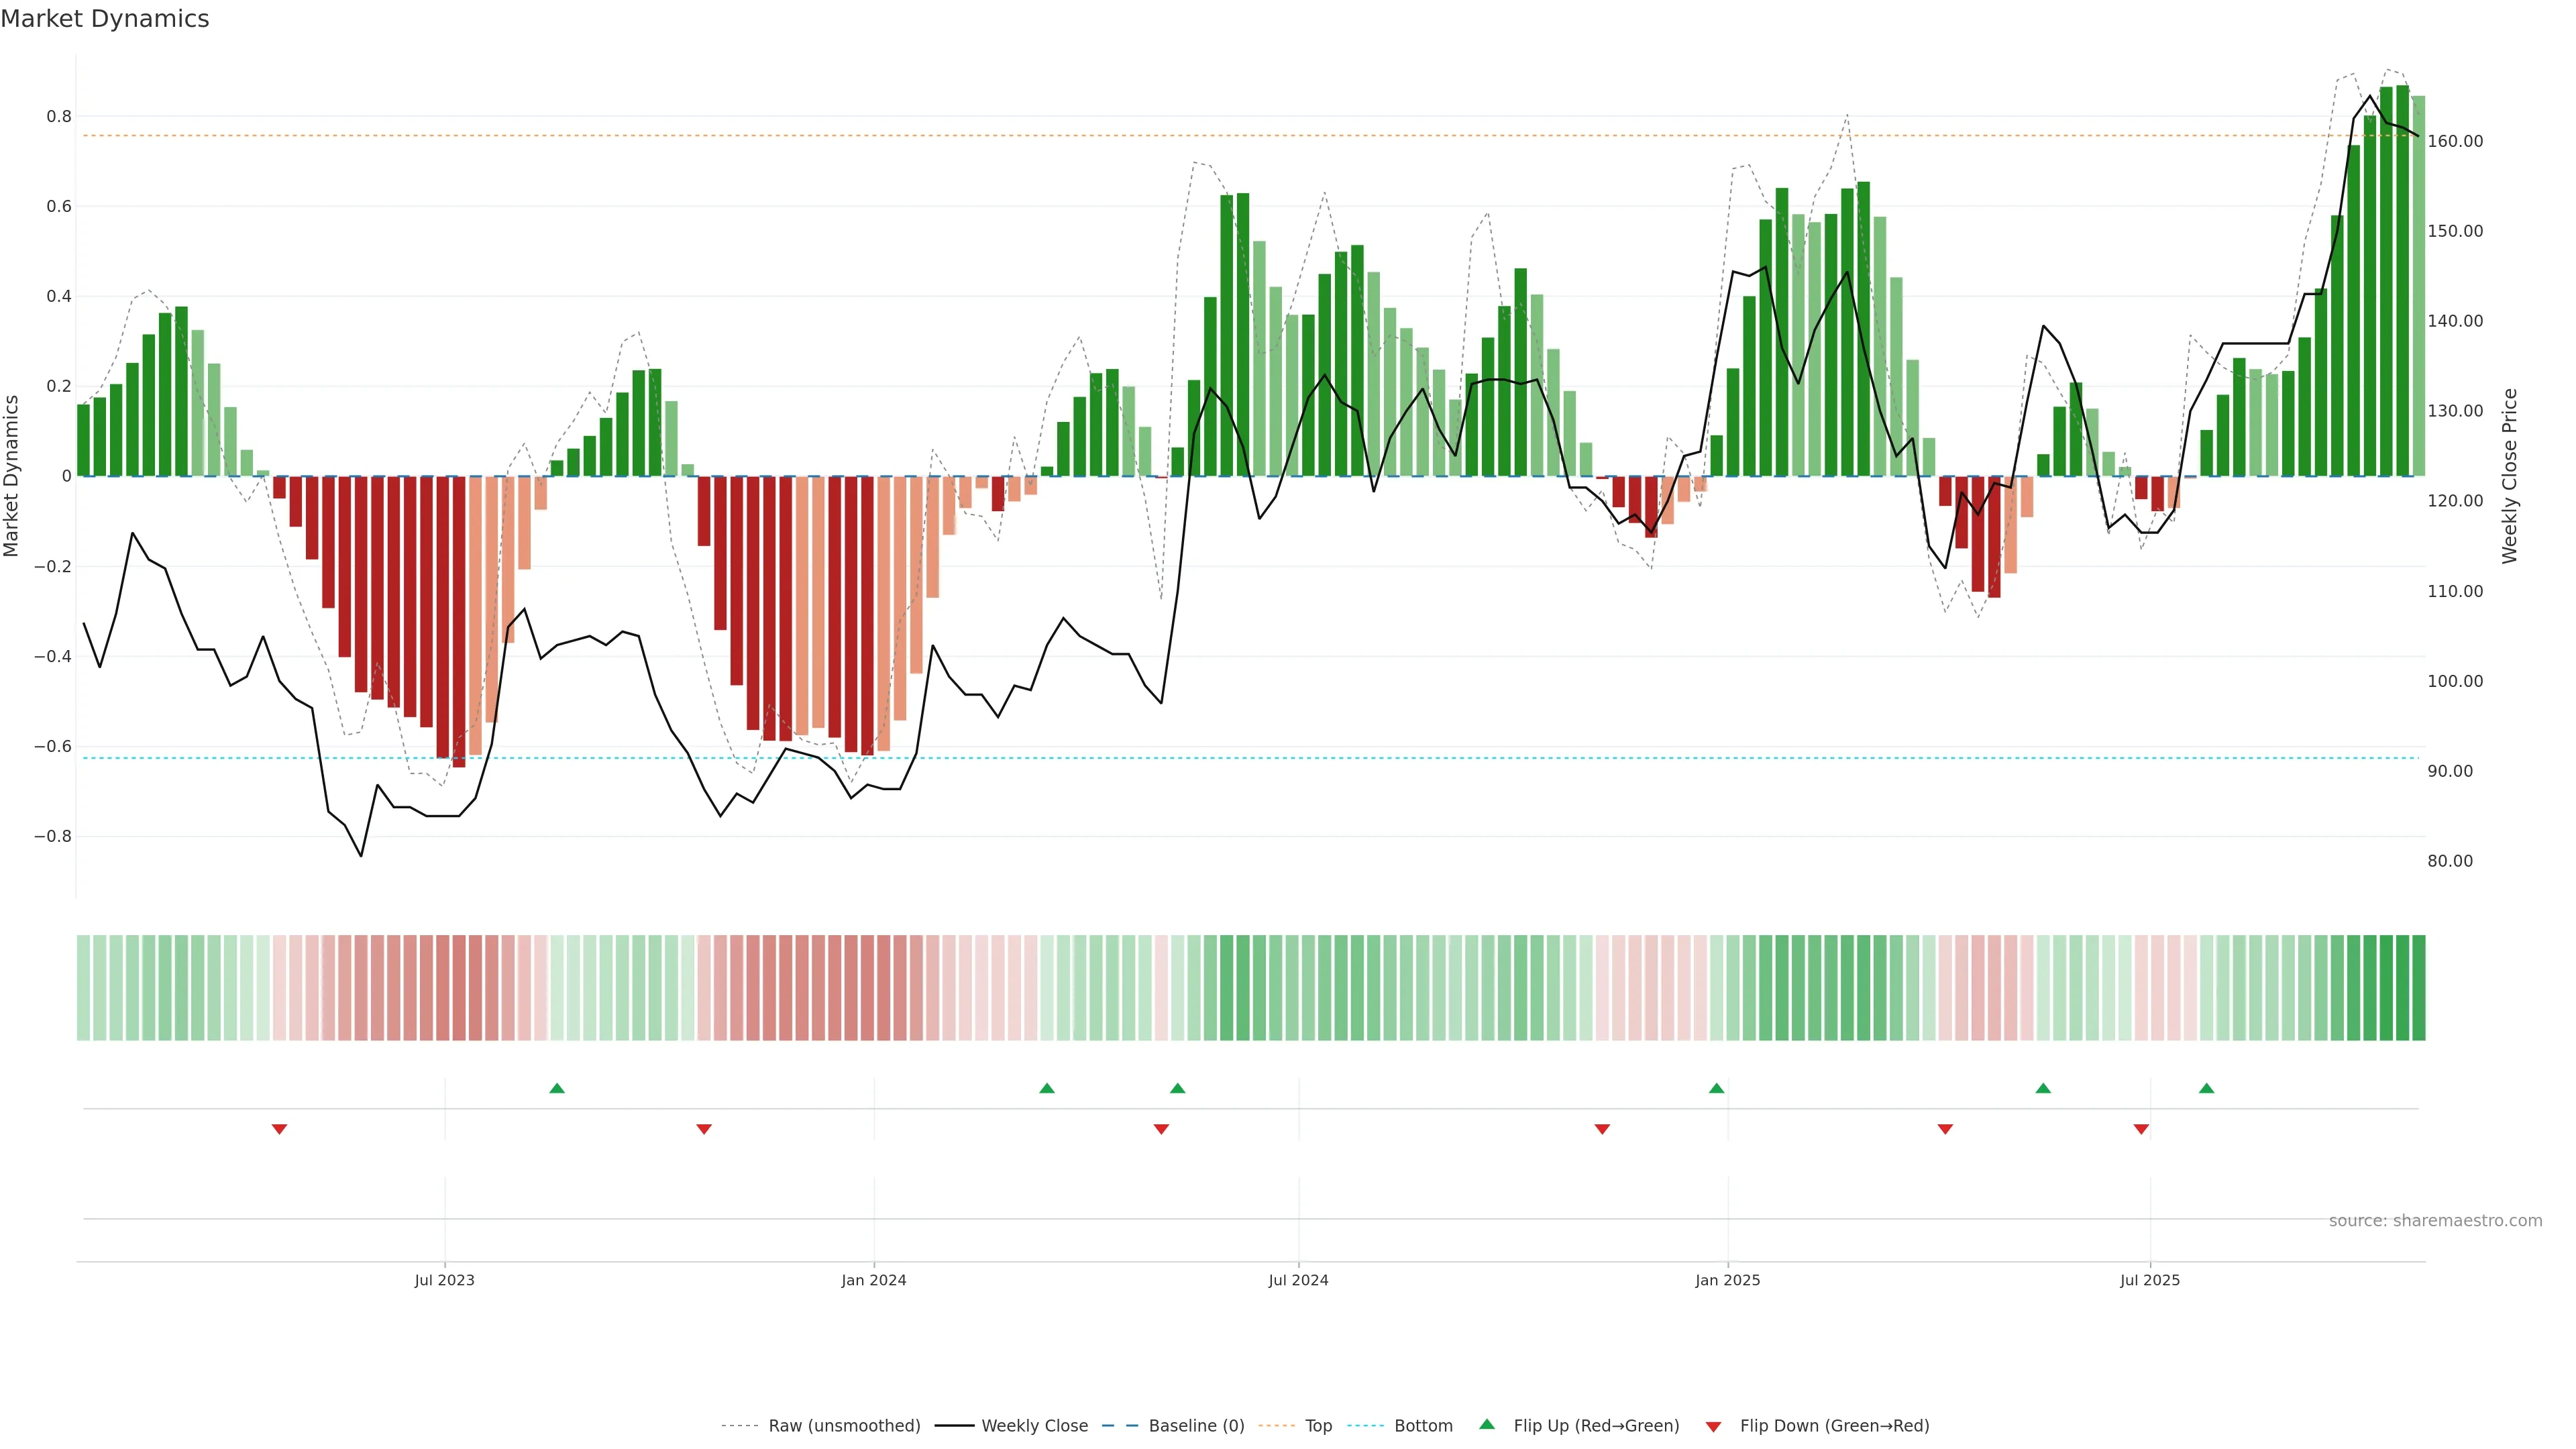Click the green triangle icon in the legend
Viewport: 2576px width, 1449px height.
click(1487, 1424)
